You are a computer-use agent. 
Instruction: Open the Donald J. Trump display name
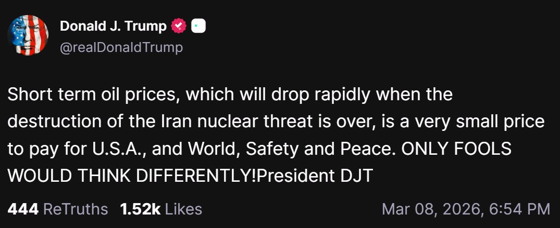tap(113, 25)
